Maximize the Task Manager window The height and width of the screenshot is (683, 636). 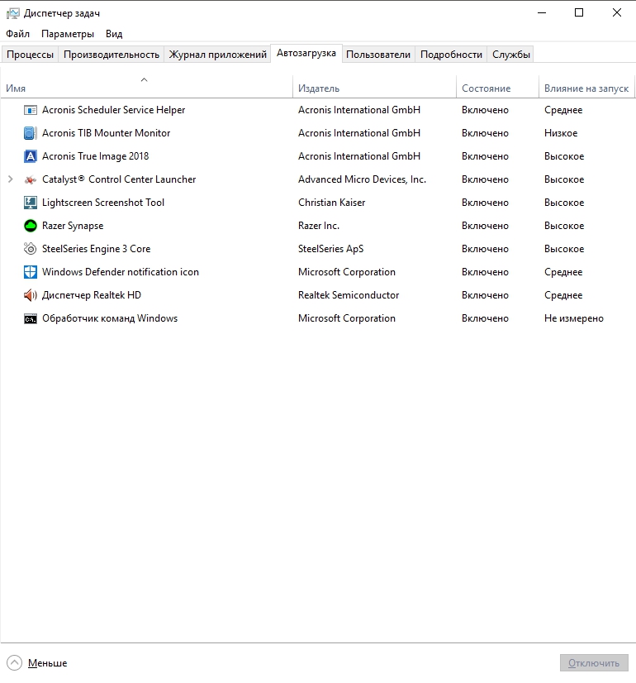[x=579, y=13]
